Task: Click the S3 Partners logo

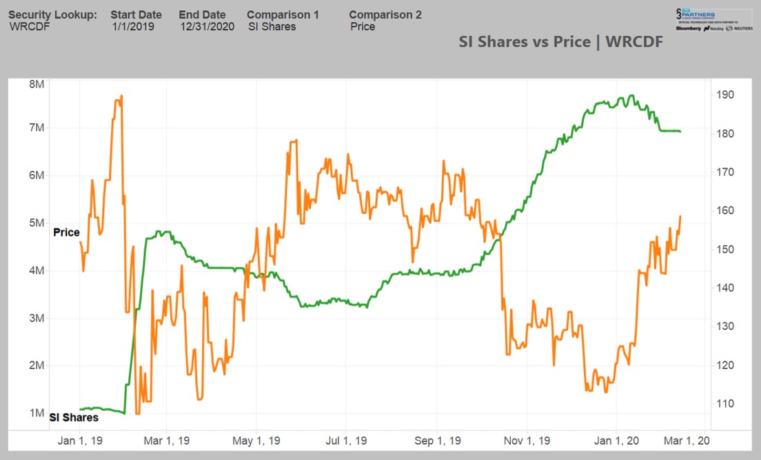Action: point(695,12)
